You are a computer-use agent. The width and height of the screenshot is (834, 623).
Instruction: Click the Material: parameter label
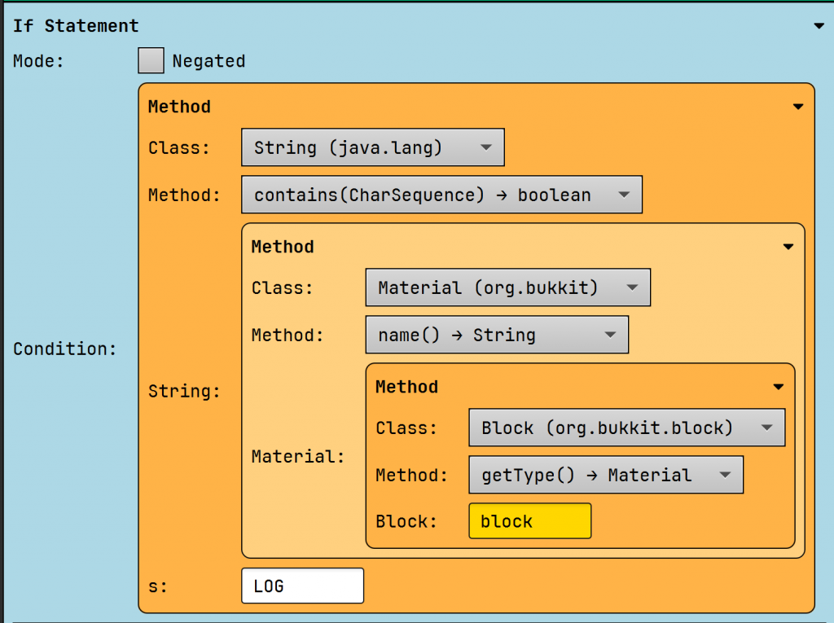(x=297, y=457)
